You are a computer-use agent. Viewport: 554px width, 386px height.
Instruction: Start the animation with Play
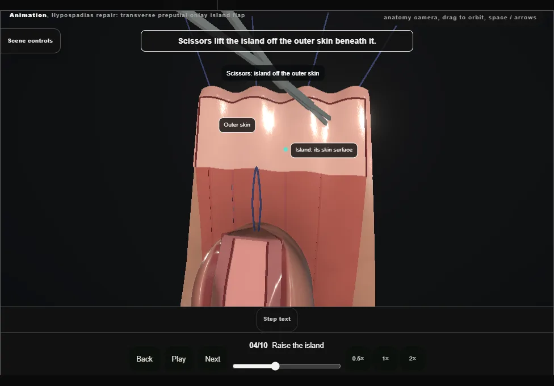(179, 359)
